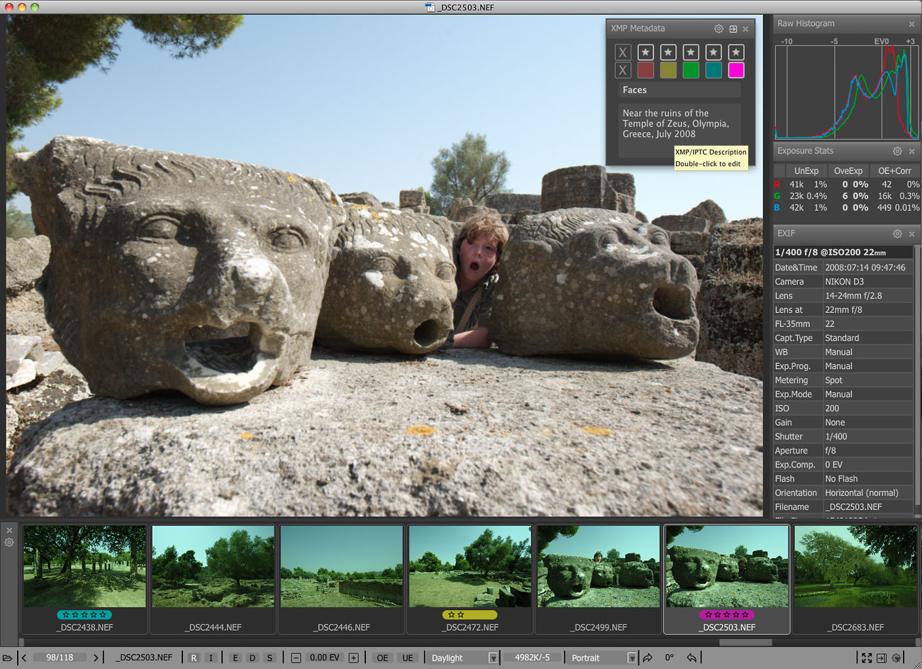Increase exposure with the plus button
Image resolution: width=922 pixels, height=669 pixels.
coord(353,658)
